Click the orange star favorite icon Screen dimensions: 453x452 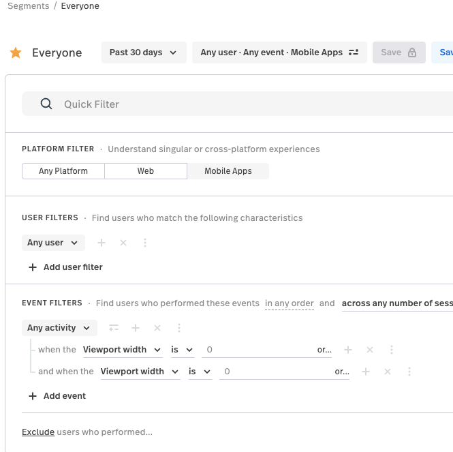tap(16, 53)
